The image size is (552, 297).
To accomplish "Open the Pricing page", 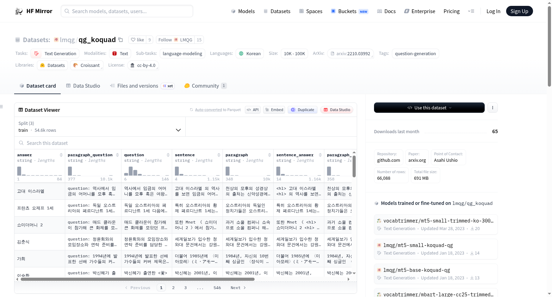I will tap(452, 11).
